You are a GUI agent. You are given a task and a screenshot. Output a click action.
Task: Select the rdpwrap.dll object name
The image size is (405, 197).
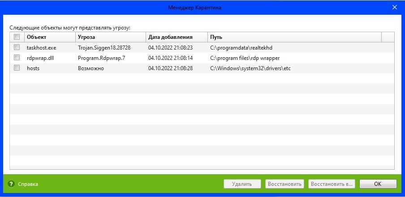click(x=40, y=58)
